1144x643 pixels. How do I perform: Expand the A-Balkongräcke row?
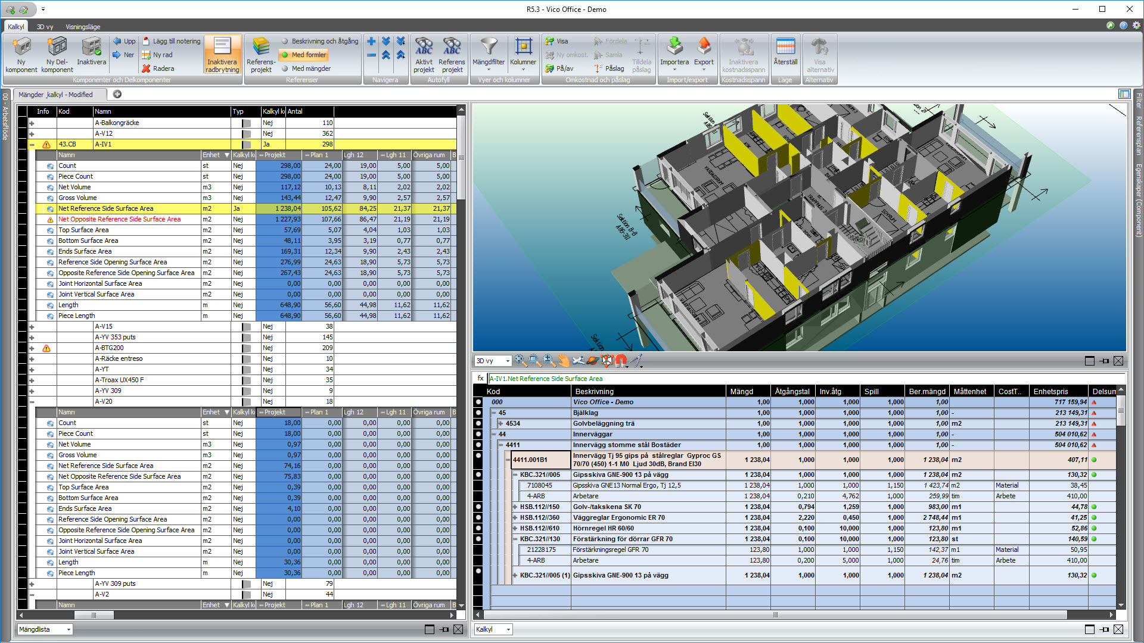(32, 123)
